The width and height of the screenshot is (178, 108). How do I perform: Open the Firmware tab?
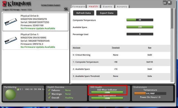point(78,7)
